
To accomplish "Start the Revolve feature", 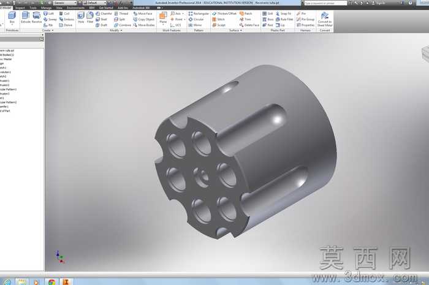I will (x=37, y=18).
